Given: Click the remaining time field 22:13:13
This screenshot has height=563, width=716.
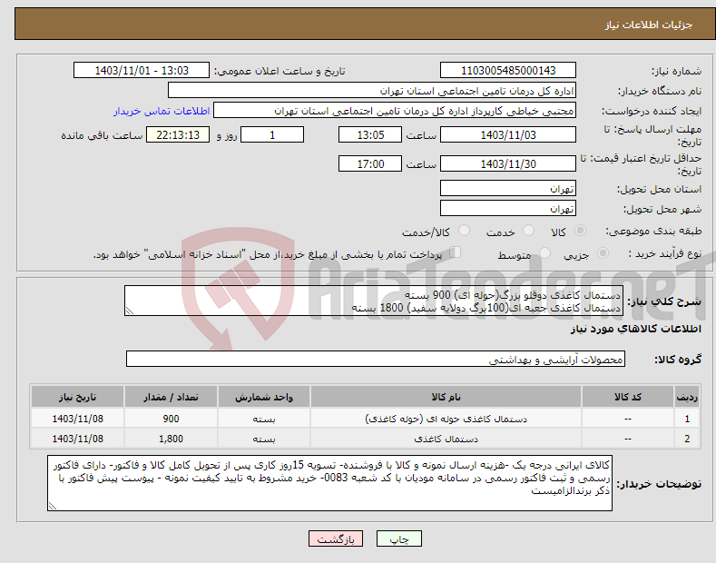Looking at the screenshot, I should click(x=178, y=134).
